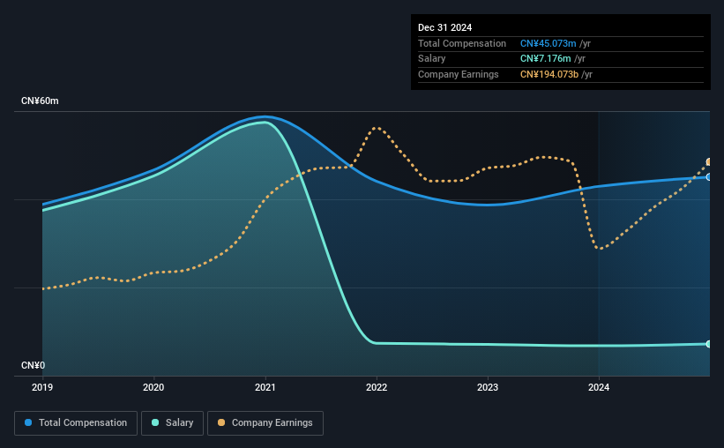Click the CN¥194.073b company earnings value
This screenshot has height=448, width=724.
click(549, 74)
